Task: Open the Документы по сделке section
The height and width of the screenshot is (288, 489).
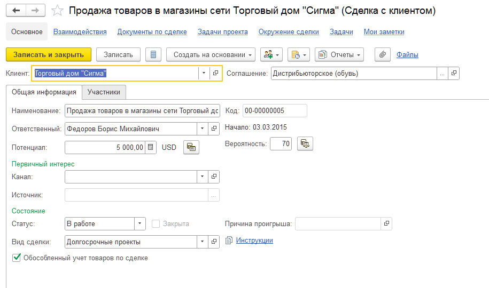Action: point(152,32)
